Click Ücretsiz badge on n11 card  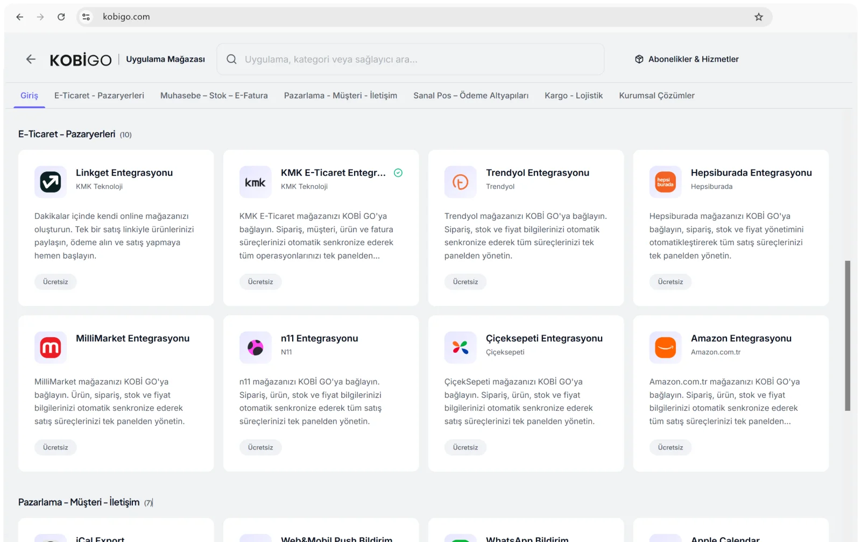(x=260, y=447)
